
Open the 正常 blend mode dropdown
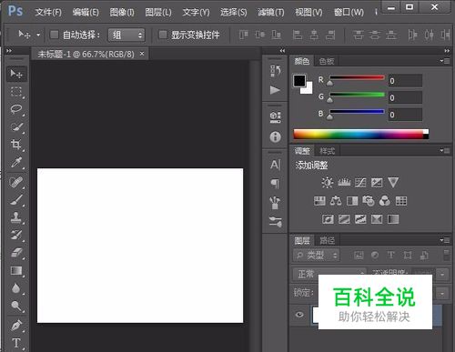(x=329, y=274)
